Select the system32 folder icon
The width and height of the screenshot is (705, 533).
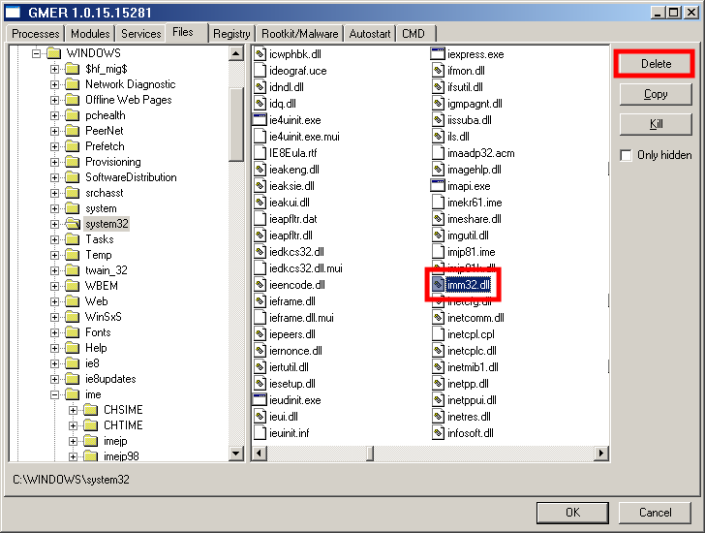73,224
